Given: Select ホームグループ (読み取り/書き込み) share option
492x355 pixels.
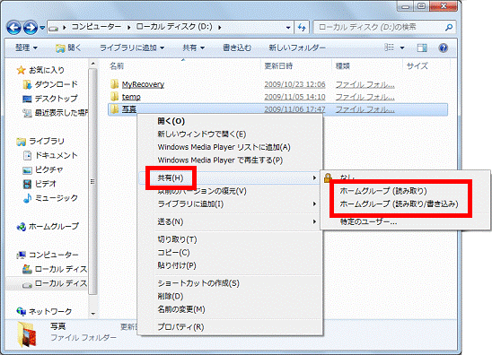Looking at the screenshot, I should [400, 204].
